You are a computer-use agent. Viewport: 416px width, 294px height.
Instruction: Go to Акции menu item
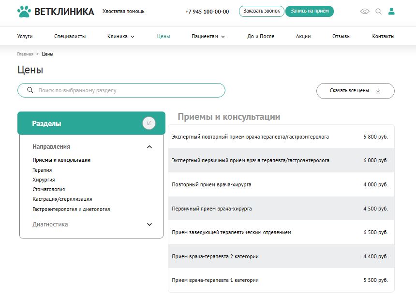click(303, 36)
